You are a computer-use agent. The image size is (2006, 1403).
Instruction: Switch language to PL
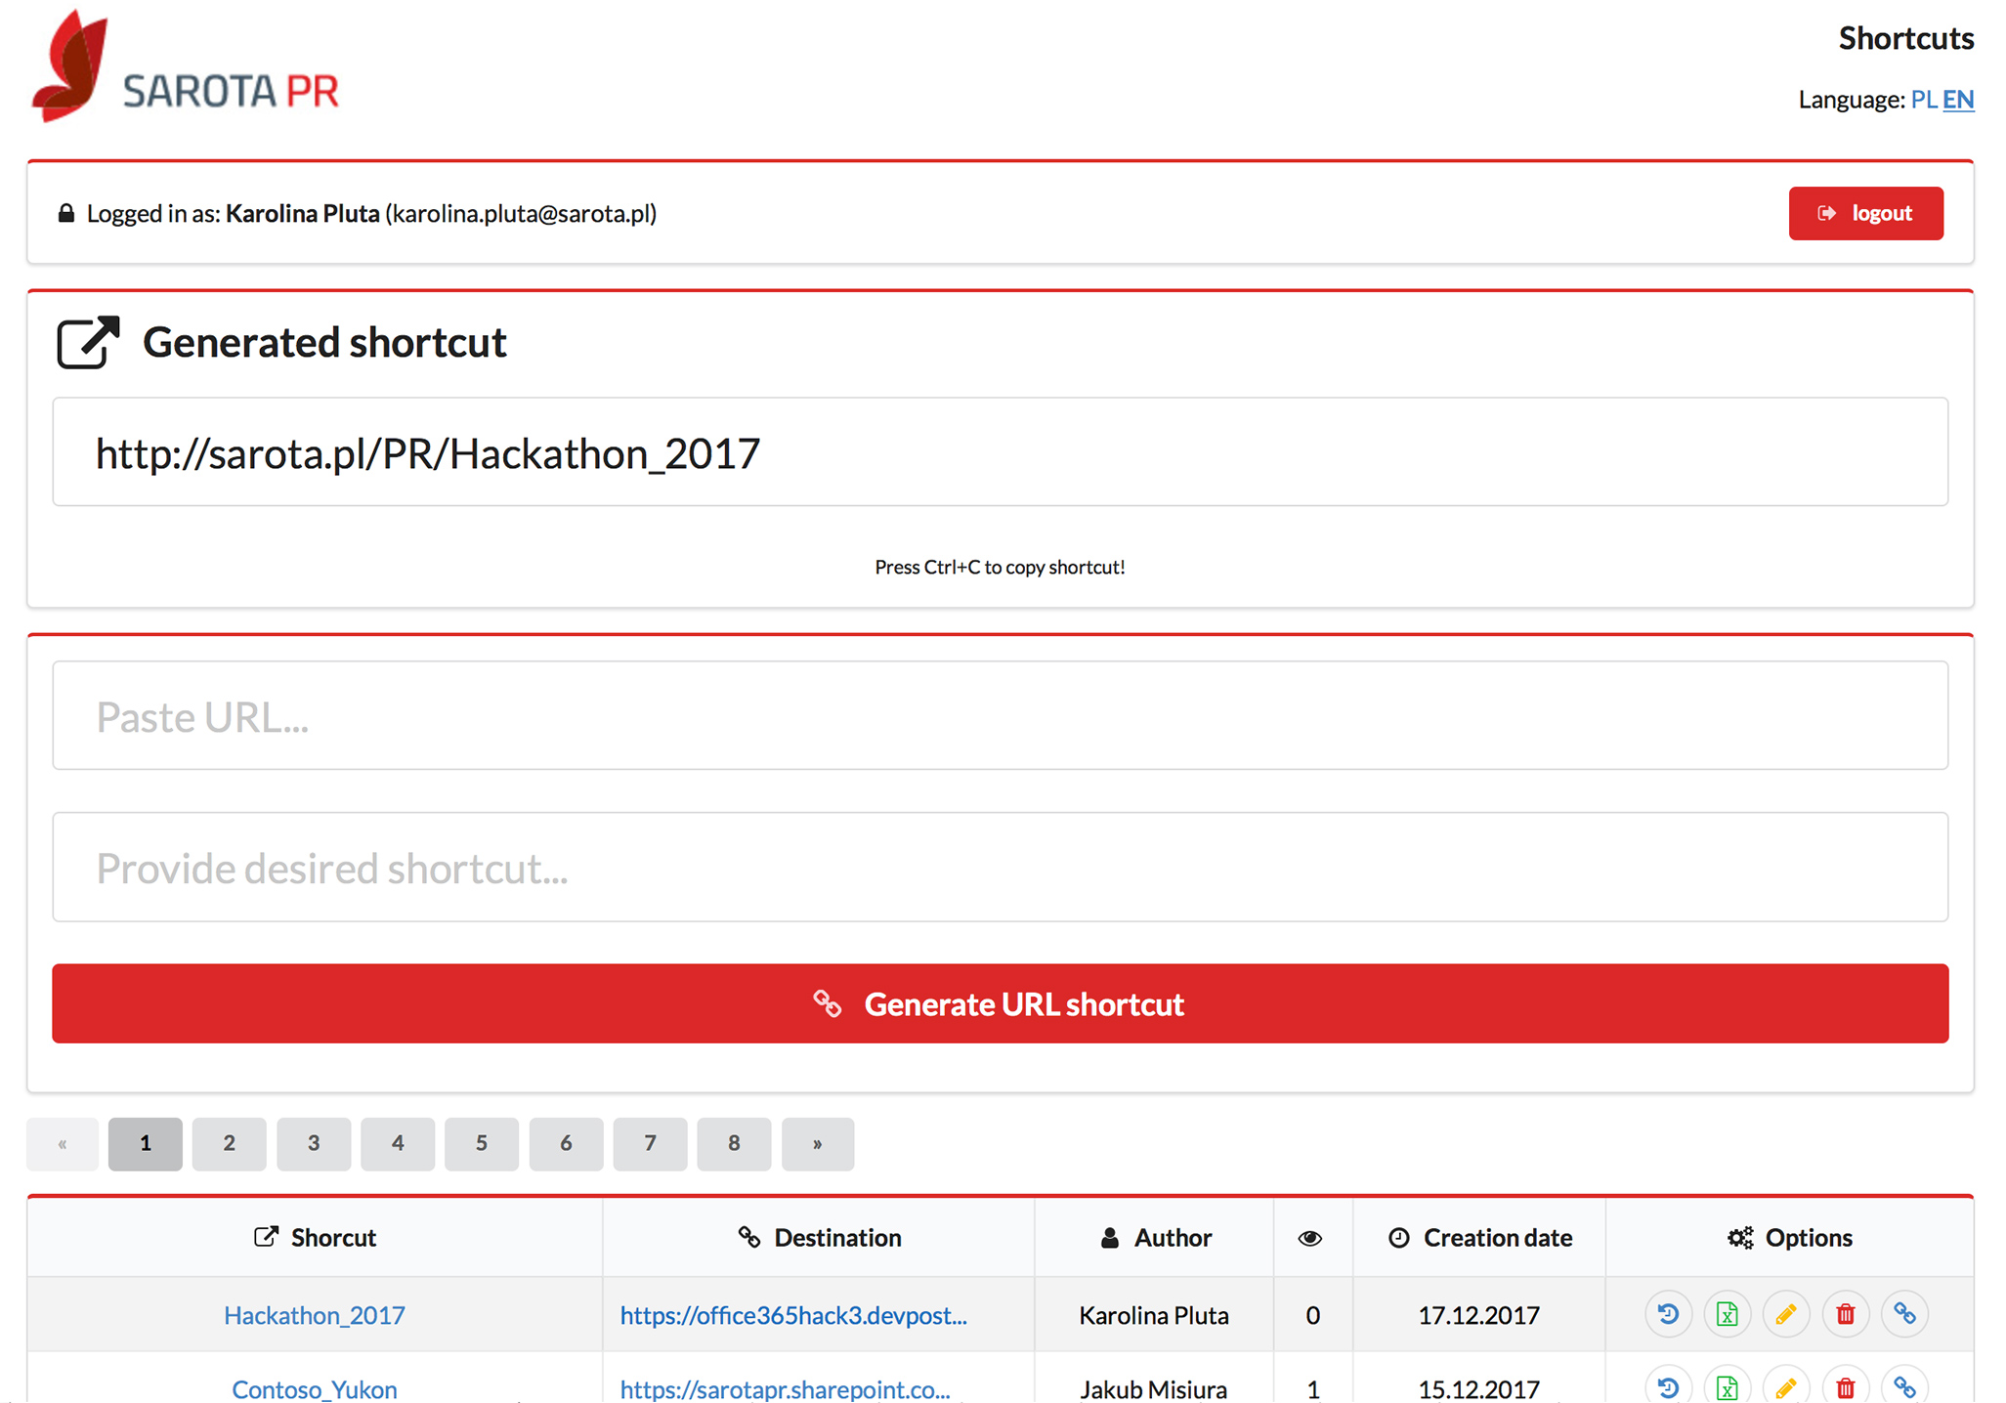[x=1923, y=100]
